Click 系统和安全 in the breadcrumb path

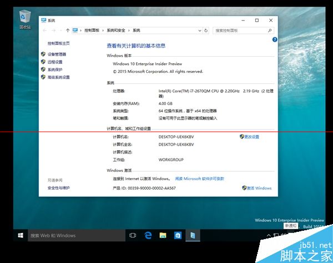point(115,30)
